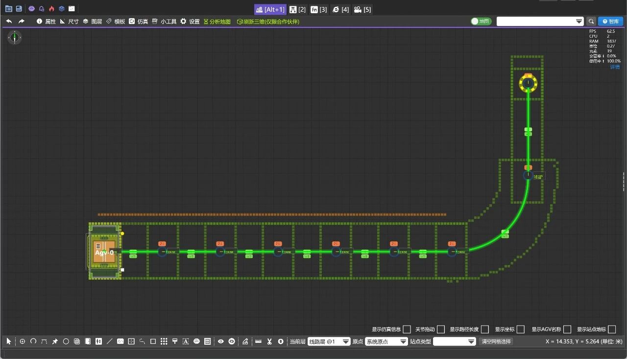Click the open eye visibility icon
Screen dimensions: 627x359
pos(221,341)
